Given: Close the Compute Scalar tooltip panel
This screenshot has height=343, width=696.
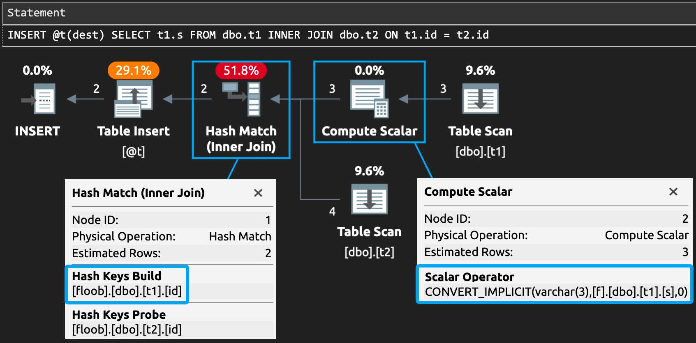Looking at the screenshot, I should (673, 192).
